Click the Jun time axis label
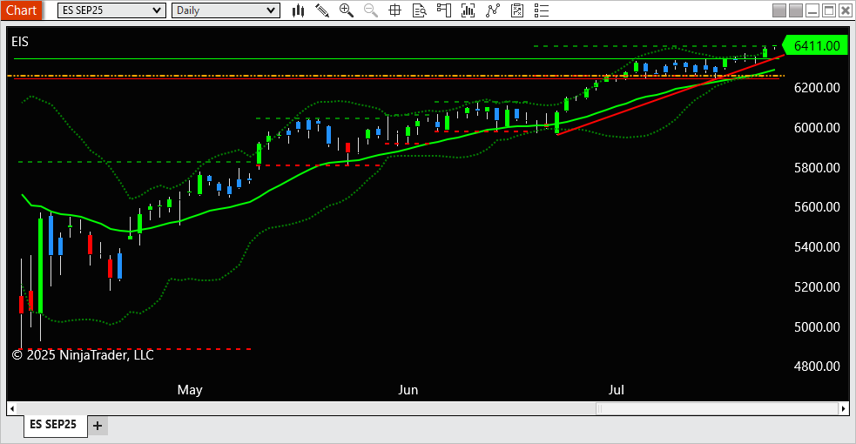Image resolution: width=856 pixels, height=444 pixels. [x=408, y=390]
